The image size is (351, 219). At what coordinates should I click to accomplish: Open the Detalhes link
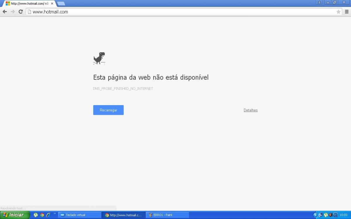click(x=251, y=110)
